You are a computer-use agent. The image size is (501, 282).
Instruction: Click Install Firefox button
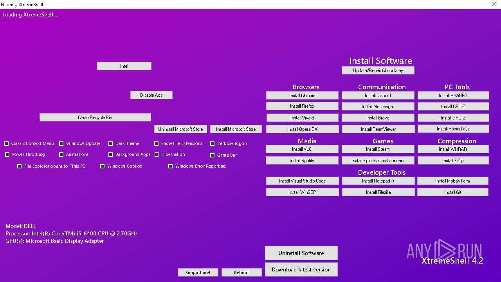point(302,106)
